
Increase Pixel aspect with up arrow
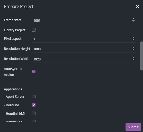coord(133,38)
